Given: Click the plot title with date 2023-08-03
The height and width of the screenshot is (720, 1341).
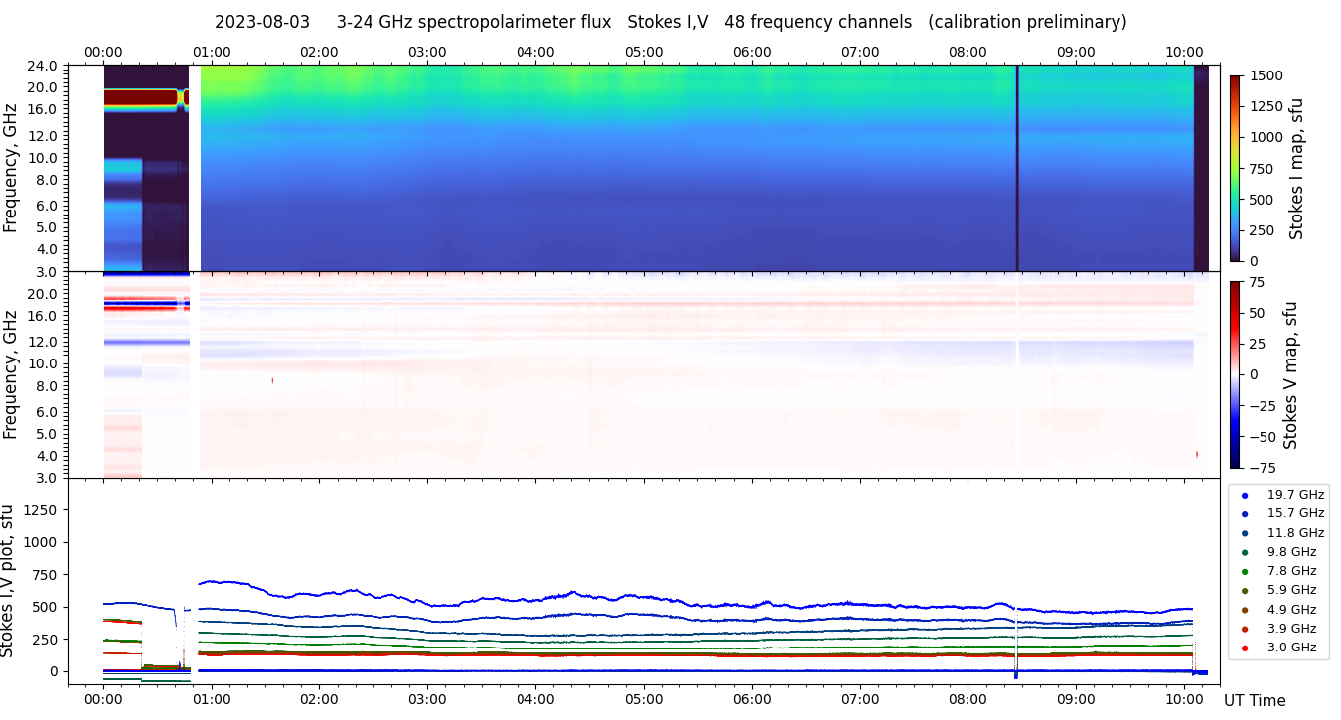Looking at the screenshot, I should pos(670,22).
